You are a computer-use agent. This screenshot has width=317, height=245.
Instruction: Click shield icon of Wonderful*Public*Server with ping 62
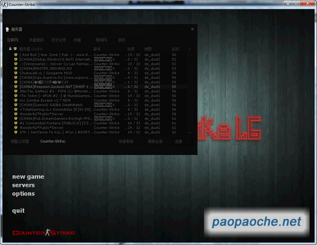(15, 128)
